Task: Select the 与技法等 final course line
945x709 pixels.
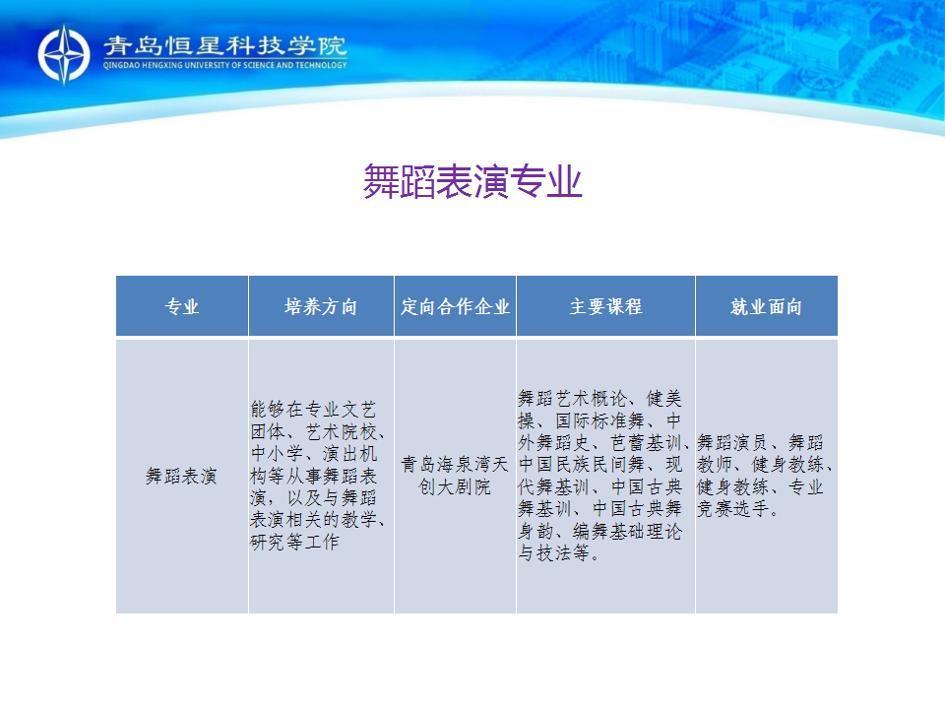Action: point(559,553)
